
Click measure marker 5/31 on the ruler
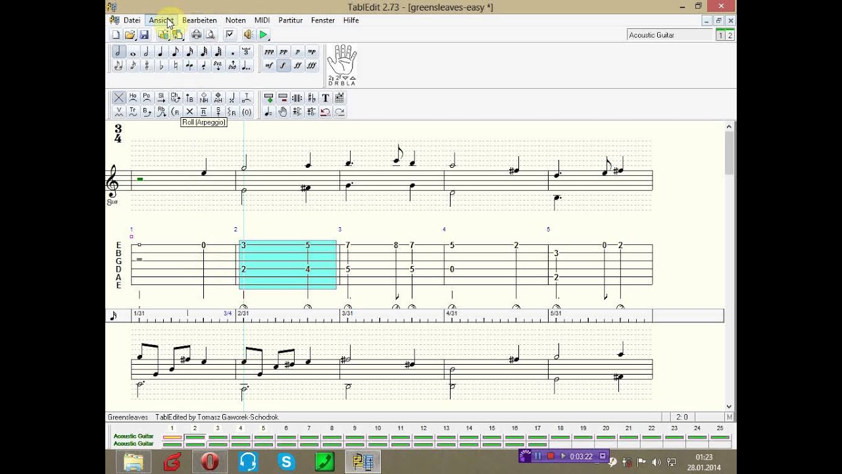click(x=556, y=313)
